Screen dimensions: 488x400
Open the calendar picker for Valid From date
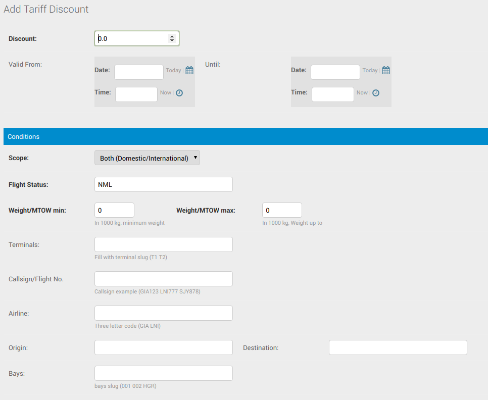[189, 70]
